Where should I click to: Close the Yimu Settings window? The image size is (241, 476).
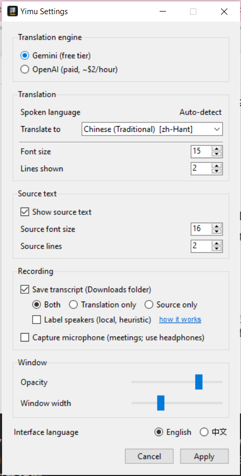point(224,12)
